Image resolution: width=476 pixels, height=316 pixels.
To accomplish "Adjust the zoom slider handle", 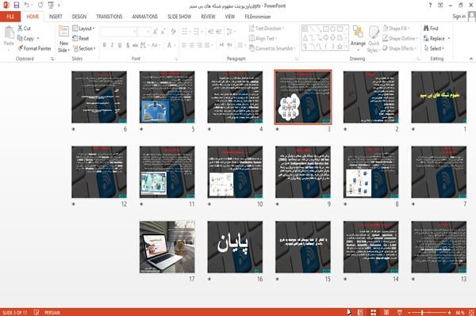I will tap(422, 312).
